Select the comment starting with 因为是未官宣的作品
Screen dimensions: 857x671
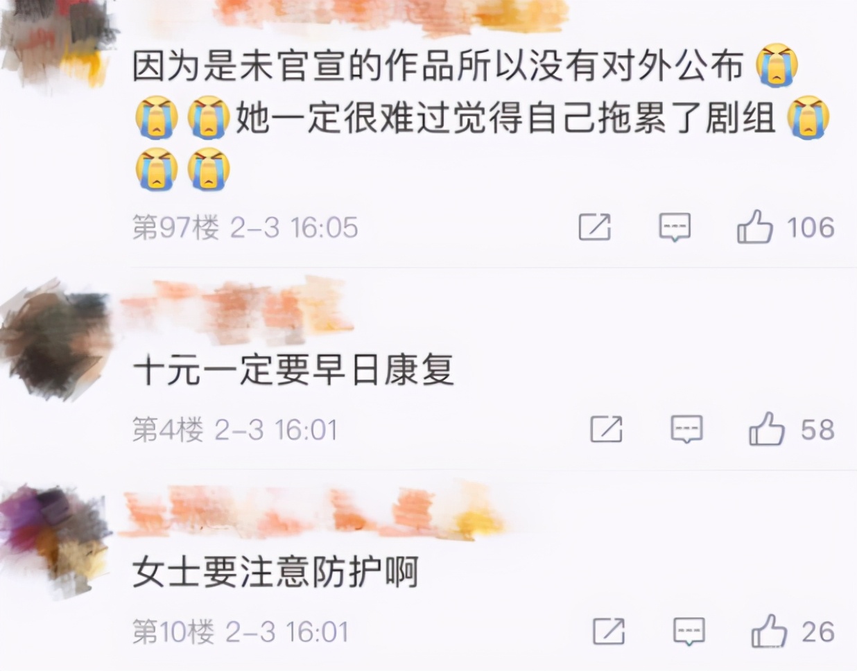[481, 117]
